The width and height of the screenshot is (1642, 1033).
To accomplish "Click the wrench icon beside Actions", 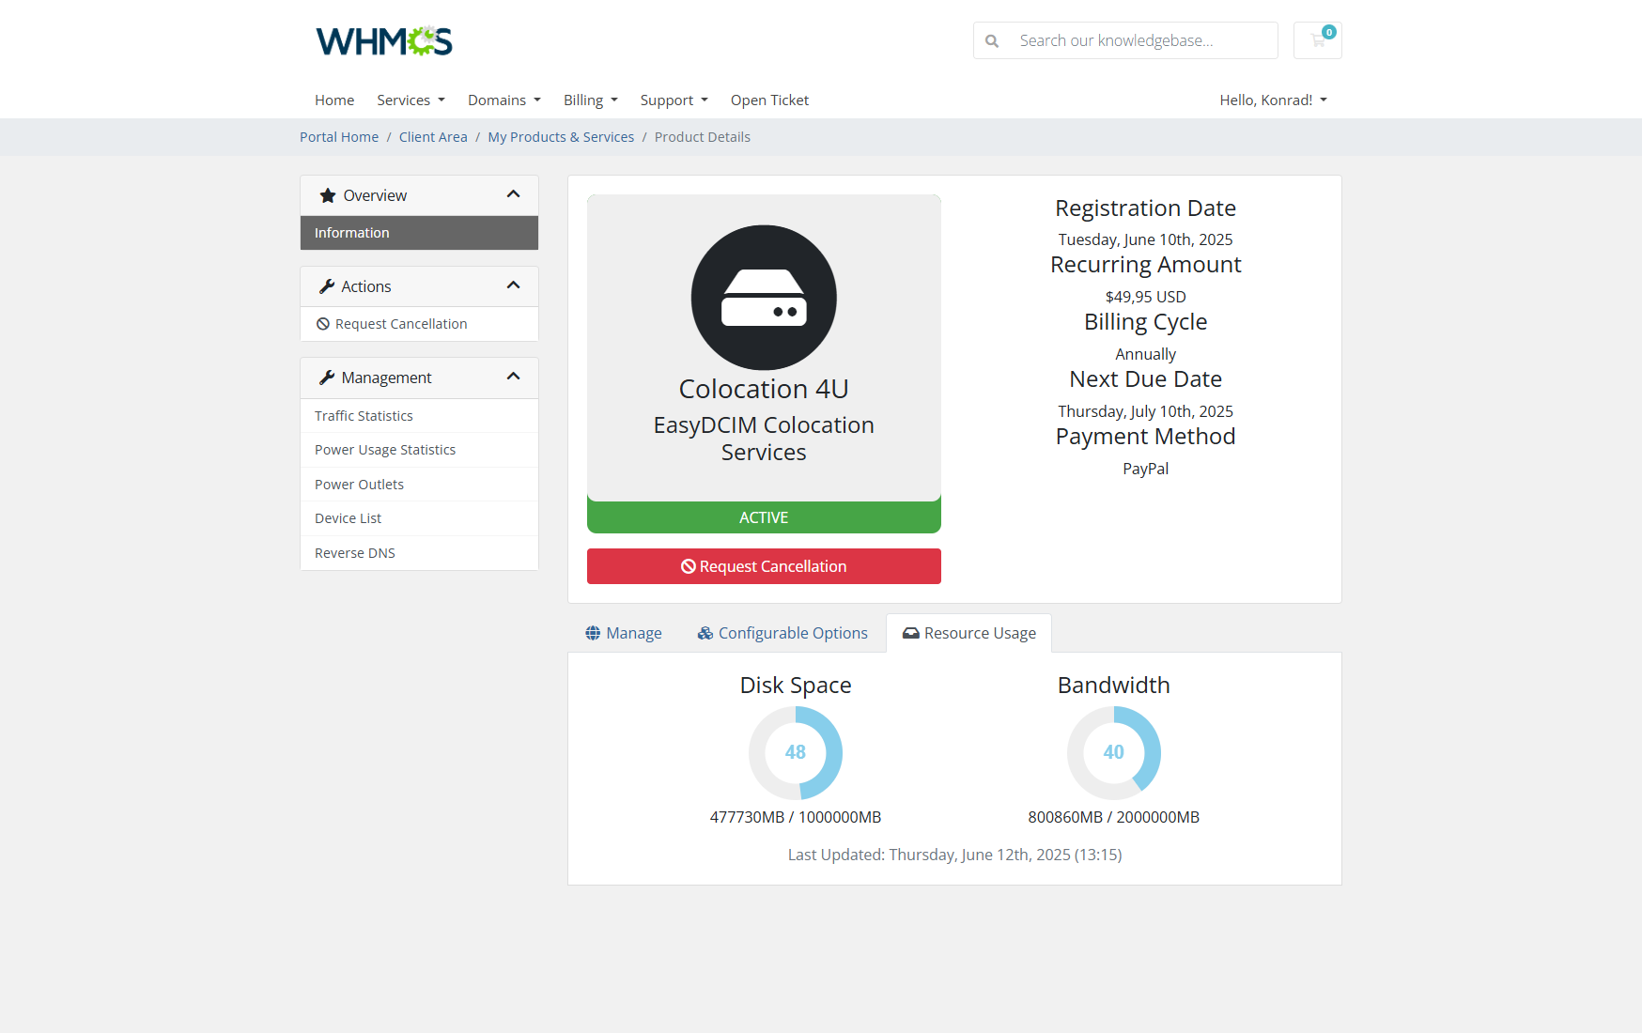I will (327, 286).
